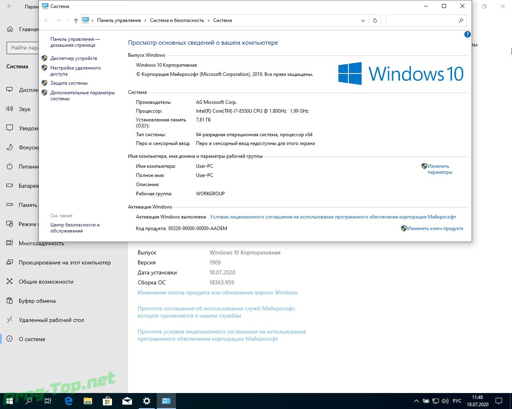Click Панель управления breadcrumb

point(119,20)
